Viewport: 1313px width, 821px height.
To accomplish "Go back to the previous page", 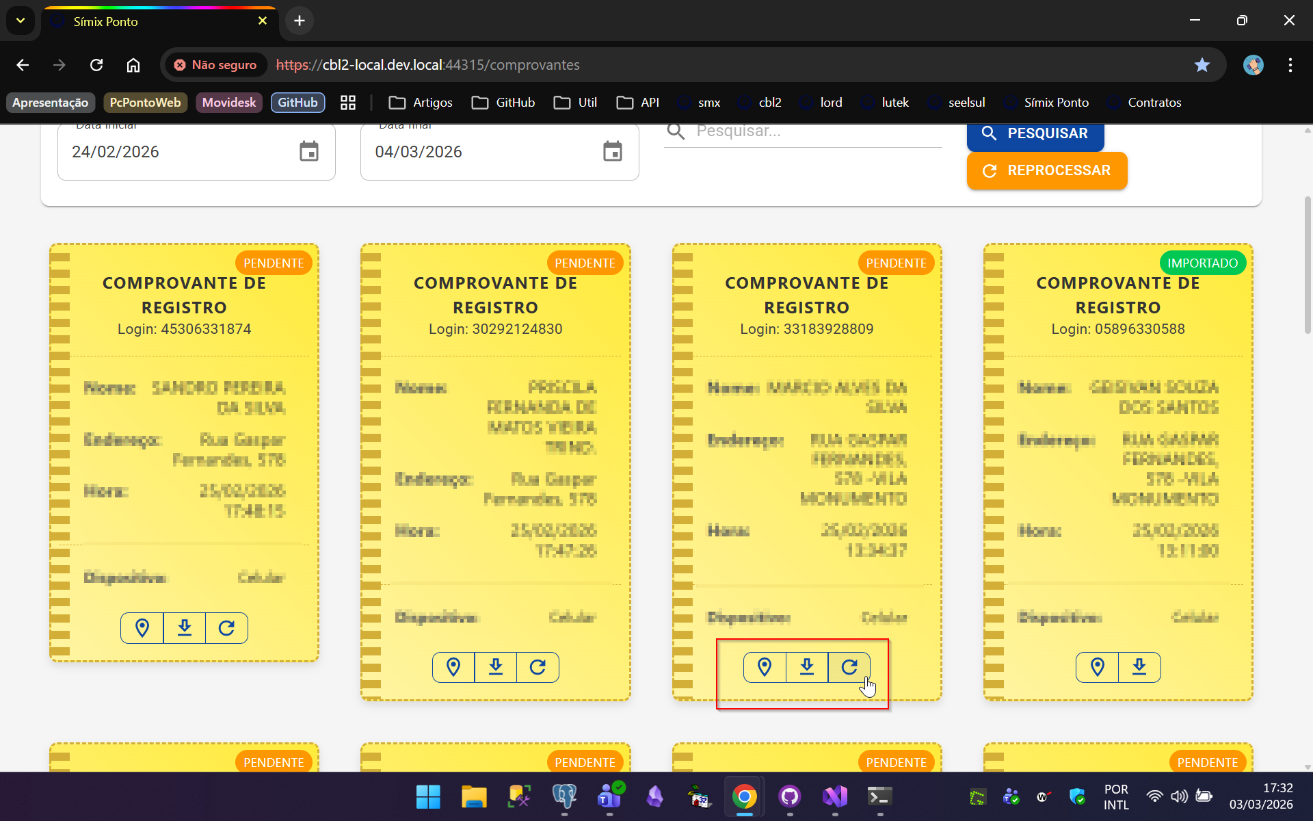I will pyautogui.click(x=23, y=65).
